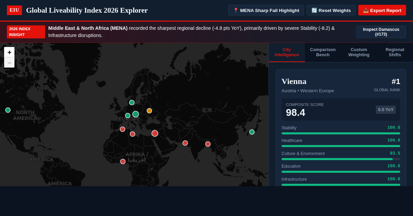Click the MENA Sharp Fall Highlight button
This screenshot has width=413, height=216.
click(266, 10)
